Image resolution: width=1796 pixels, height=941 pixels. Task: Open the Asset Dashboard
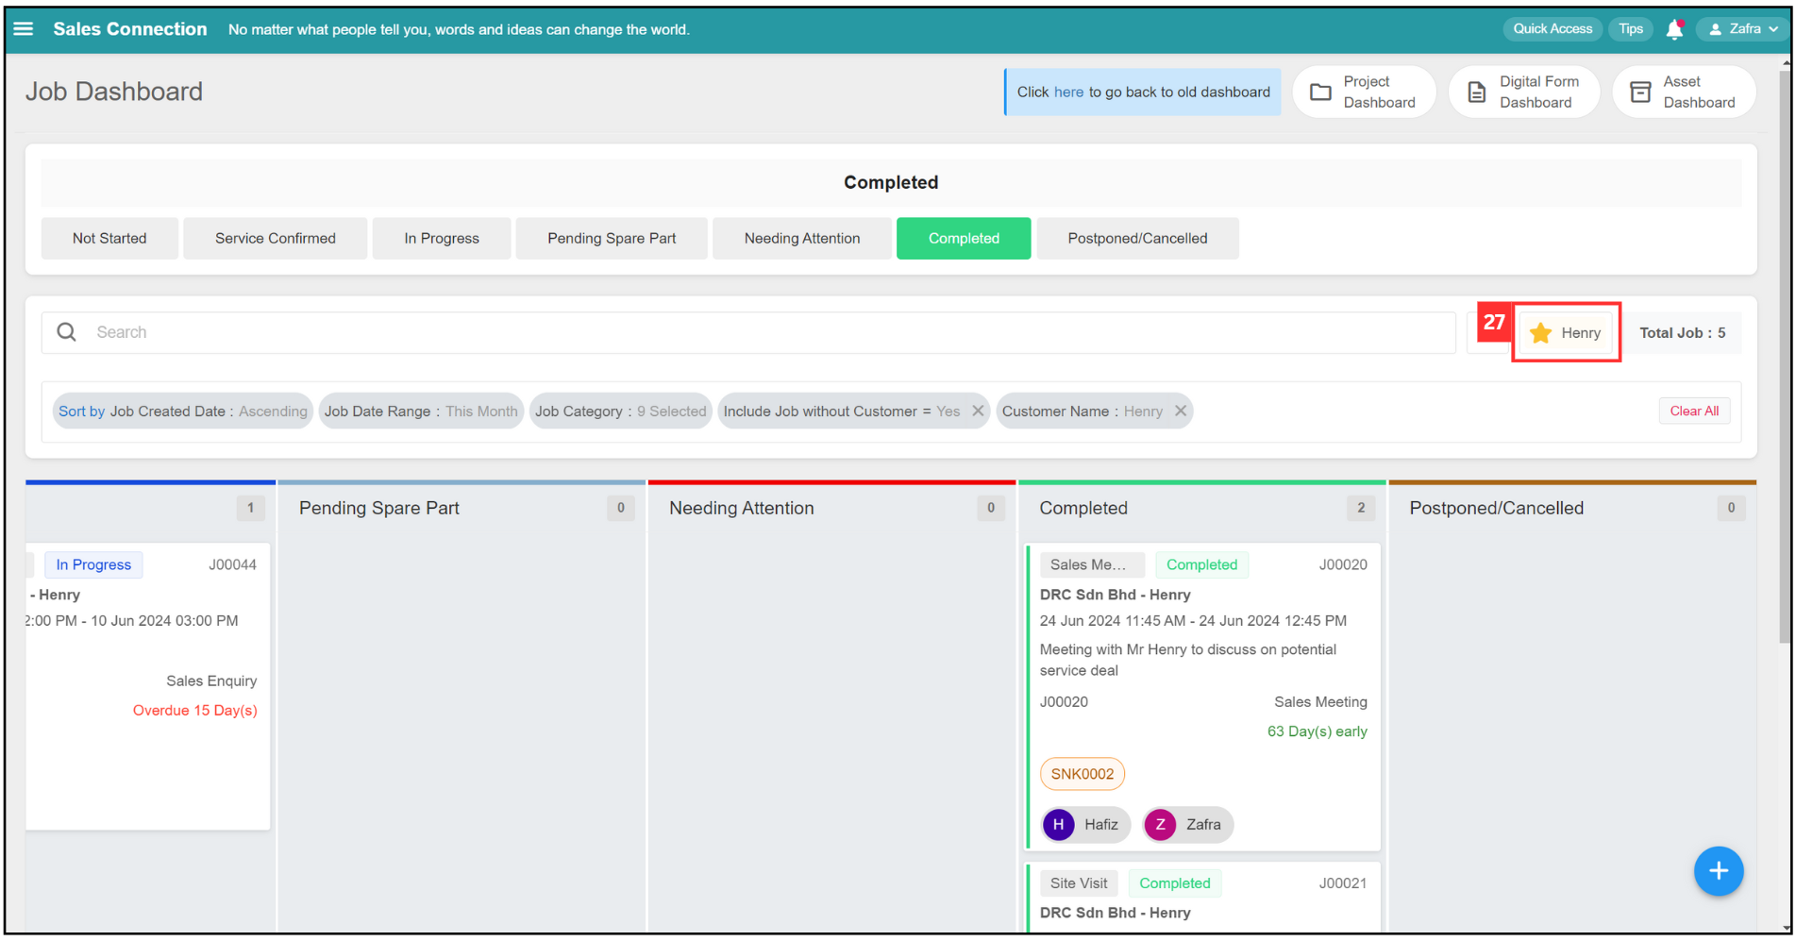pos(1685,92)
